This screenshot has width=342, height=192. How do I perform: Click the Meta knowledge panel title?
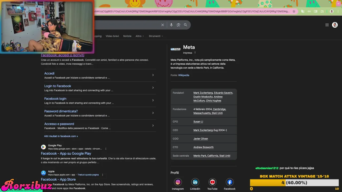(x=189, y=47)
